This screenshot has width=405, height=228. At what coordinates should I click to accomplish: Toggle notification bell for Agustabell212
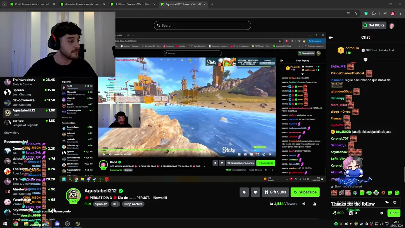[244, 192]
